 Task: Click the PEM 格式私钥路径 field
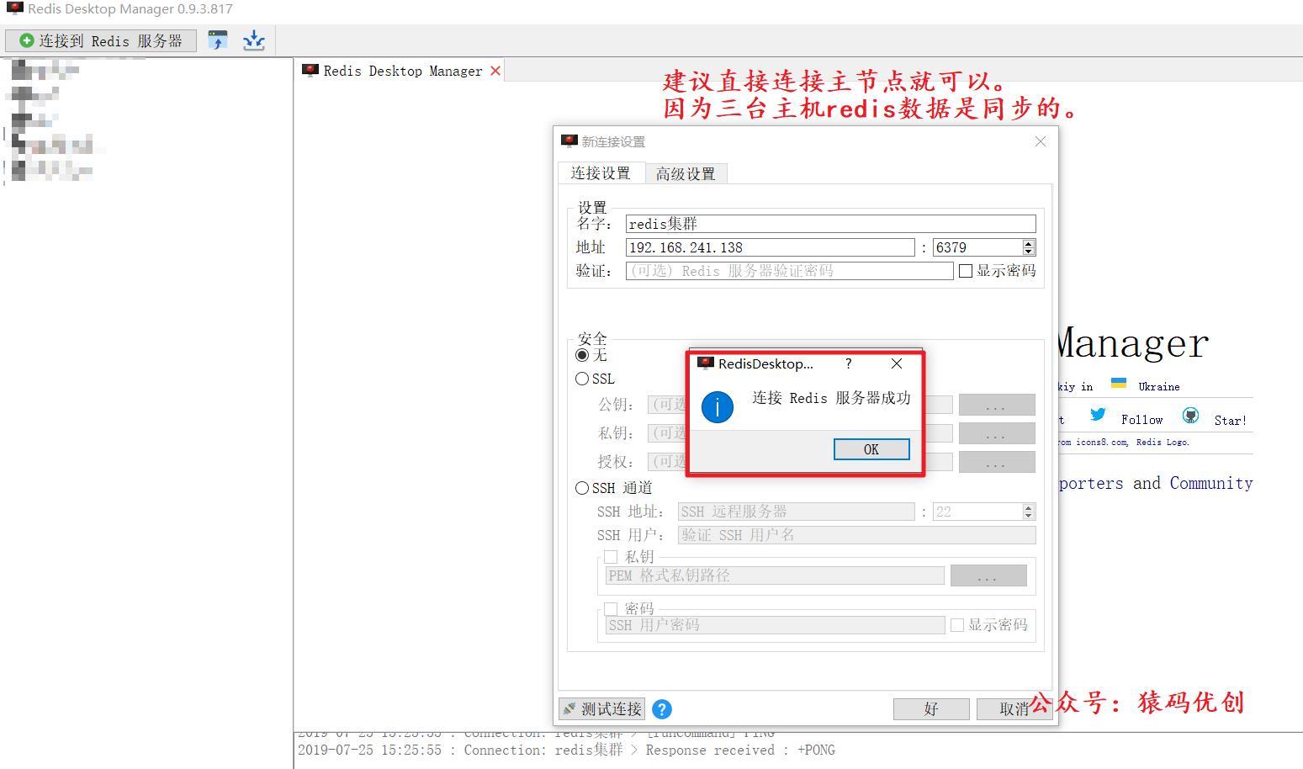coord(775,575)
